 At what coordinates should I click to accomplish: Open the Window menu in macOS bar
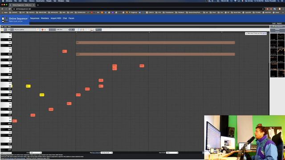tap(61, 1)
